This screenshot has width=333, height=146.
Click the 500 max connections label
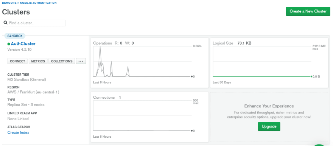coord(196,102)
